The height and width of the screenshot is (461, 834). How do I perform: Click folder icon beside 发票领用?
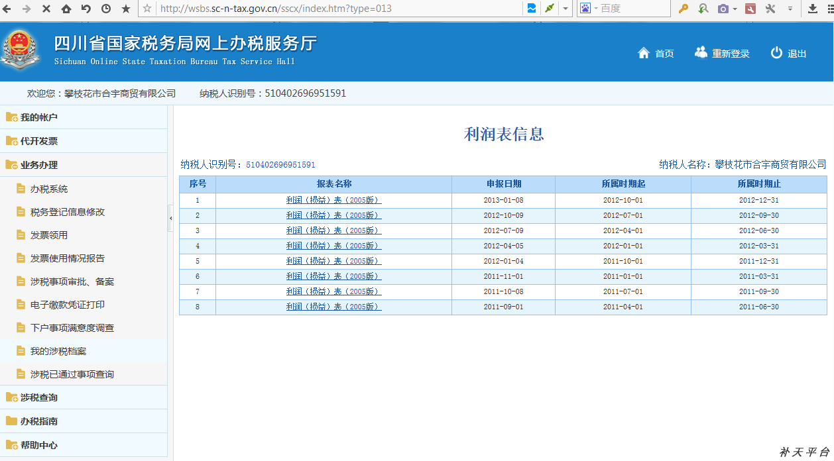21,235
